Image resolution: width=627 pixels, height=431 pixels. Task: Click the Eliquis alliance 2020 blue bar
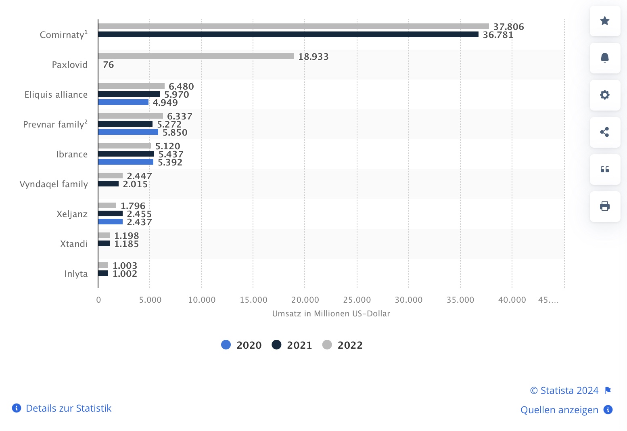click(x=123, y=102)
